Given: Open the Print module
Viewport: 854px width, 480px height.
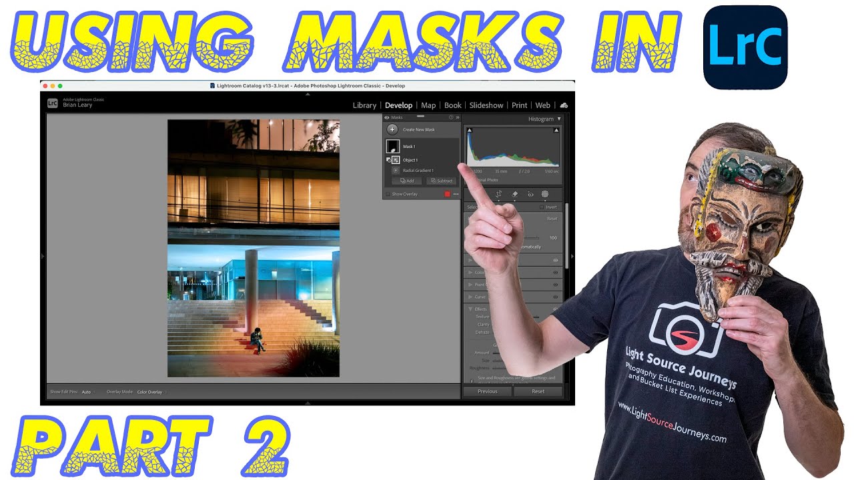Looking at the screenshot, I should click(519, 105).
